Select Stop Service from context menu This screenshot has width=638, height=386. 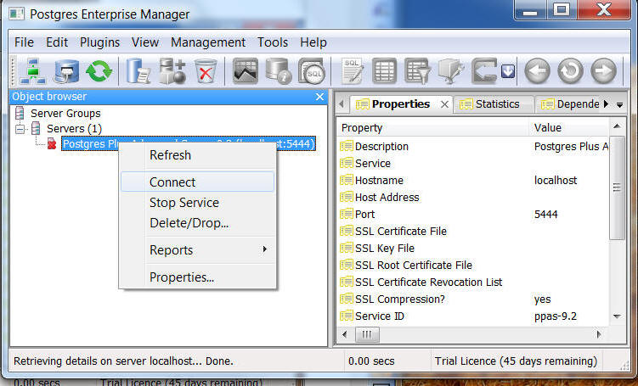(x=183, y=203)
